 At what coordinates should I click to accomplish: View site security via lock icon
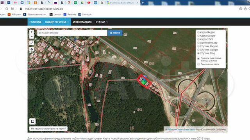pos(21,9)
